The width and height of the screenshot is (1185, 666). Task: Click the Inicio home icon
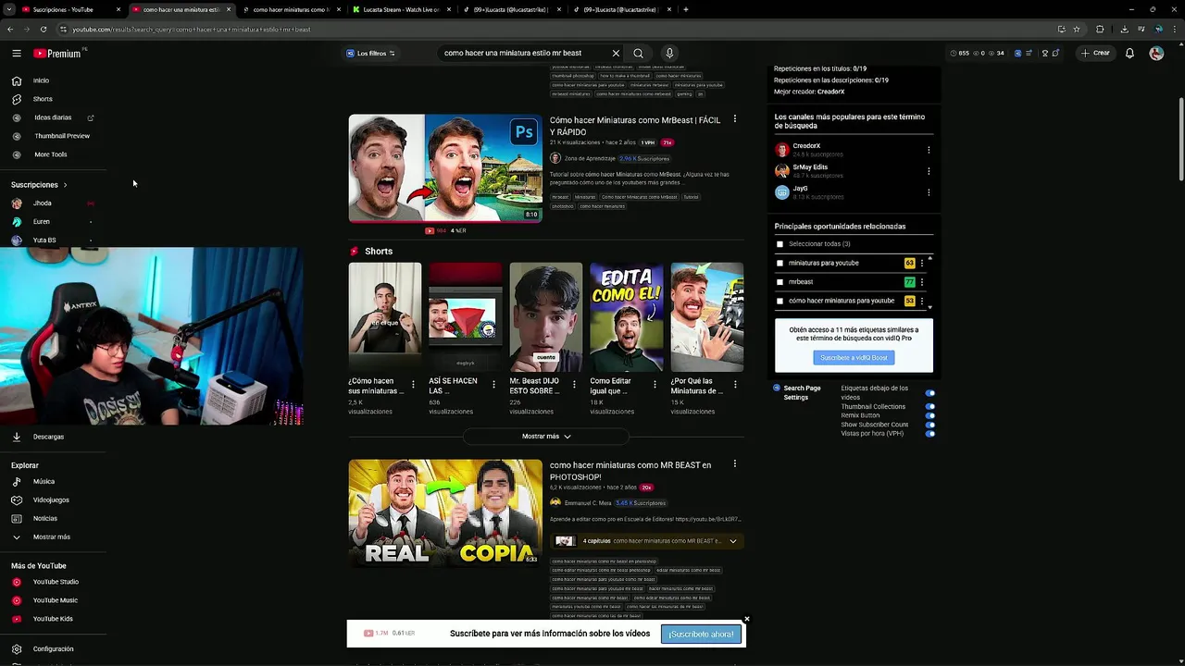[x=16, y=80]
